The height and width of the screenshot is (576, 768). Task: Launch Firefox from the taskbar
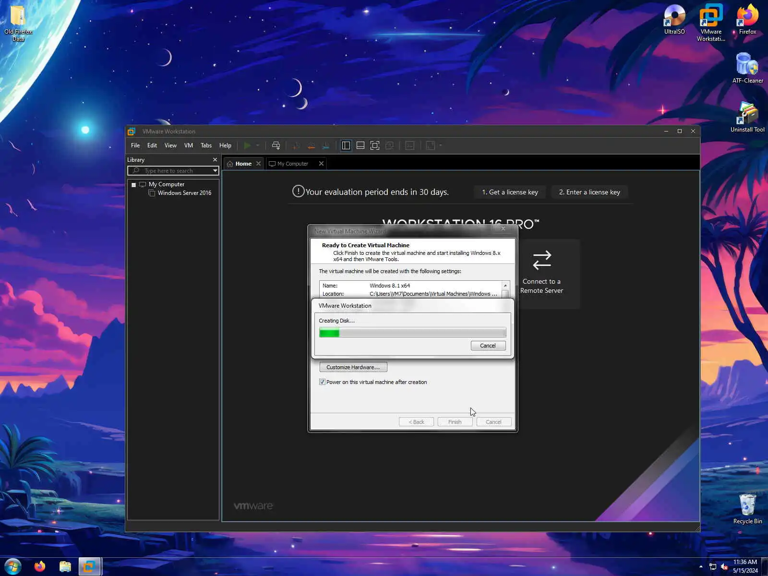coord(40,566)
